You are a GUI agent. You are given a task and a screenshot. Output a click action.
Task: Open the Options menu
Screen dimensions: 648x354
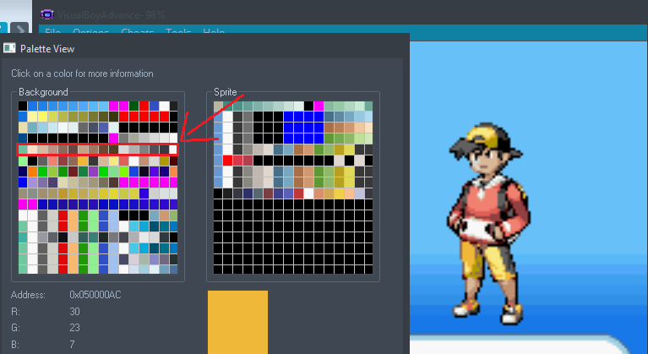tap(90, 33)
